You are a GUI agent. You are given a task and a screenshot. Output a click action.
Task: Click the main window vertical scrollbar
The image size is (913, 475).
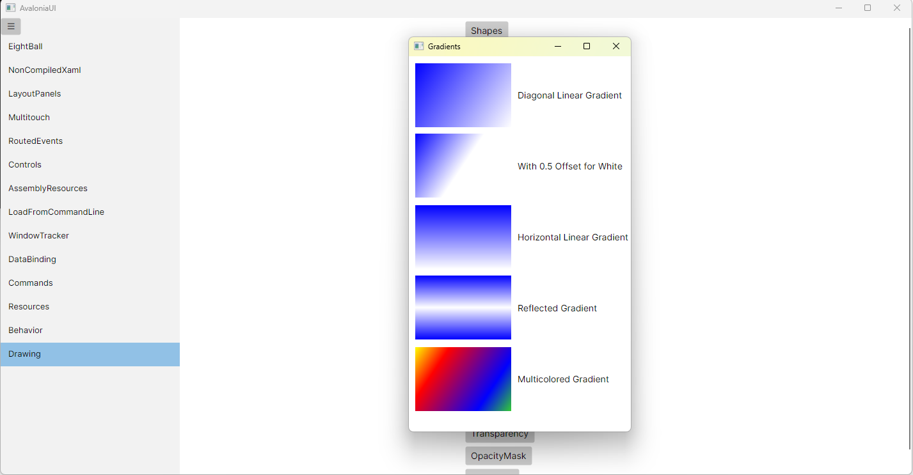click(909, 238)
